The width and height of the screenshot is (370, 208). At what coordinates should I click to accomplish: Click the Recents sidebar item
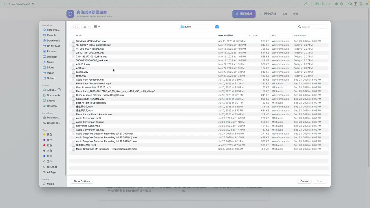pos(51,35)
